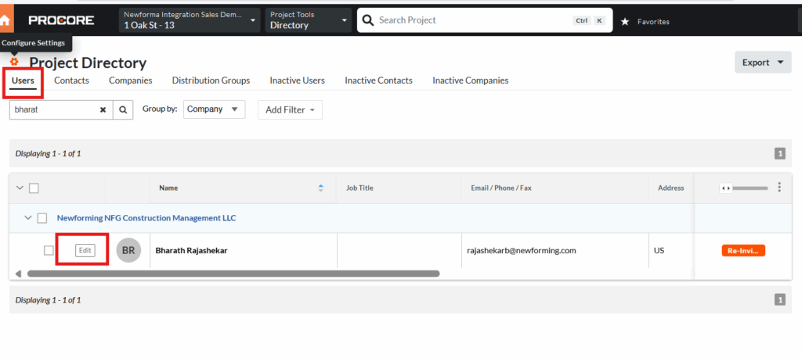
Task: Click the scroll left arrow below table
Action: point(19,274)
